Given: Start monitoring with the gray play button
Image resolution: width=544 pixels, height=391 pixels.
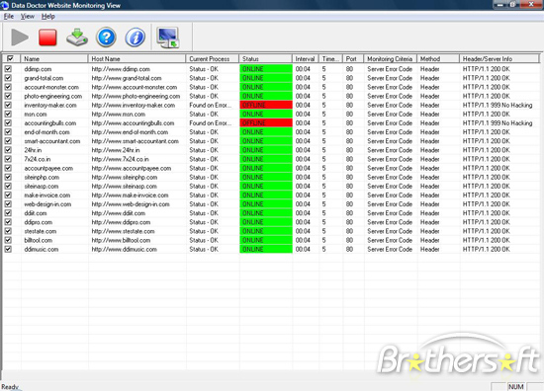Looking at the screenshot, I should click(20, 38).
